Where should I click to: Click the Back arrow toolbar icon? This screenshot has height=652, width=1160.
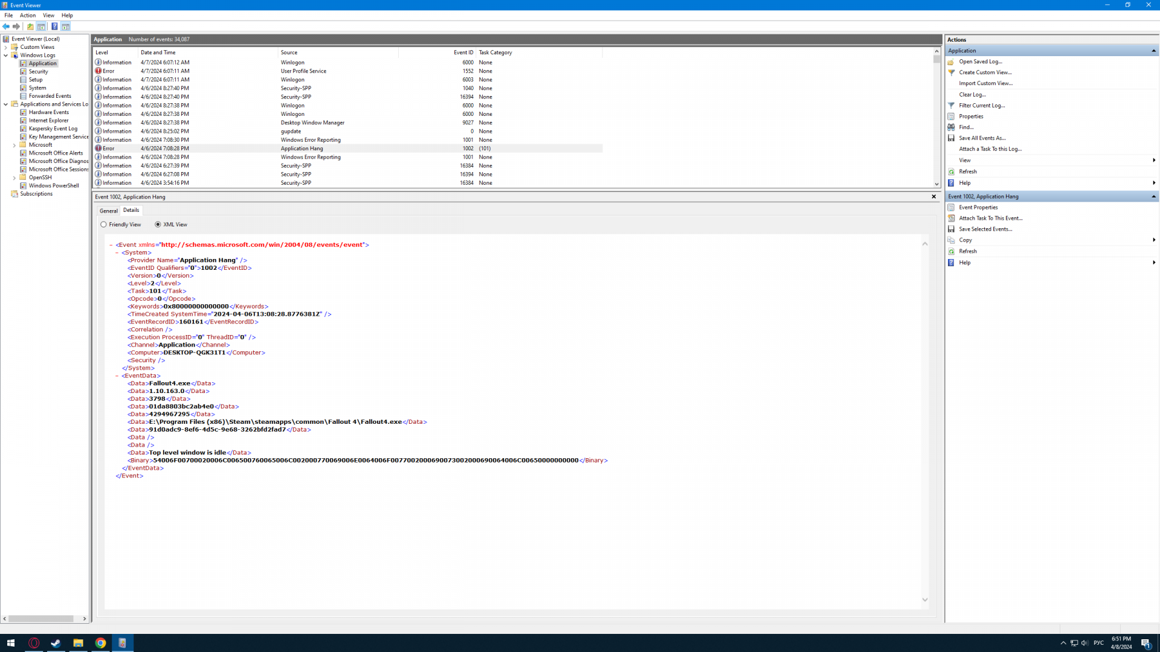[6, 27]
